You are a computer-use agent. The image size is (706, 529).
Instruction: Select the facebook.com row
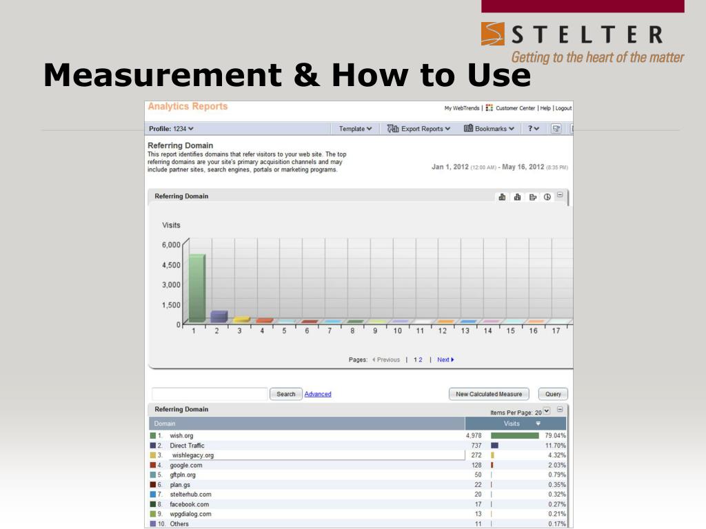pos(358,504)
